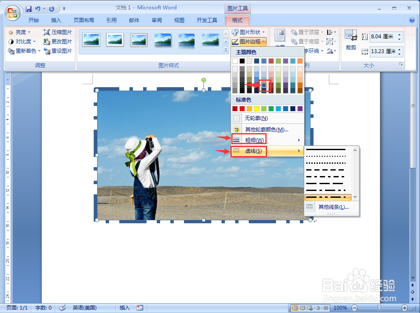Click 重设图片 reset picture
The height and width of the screenshot is (313, 420).
(x=58, y=51)
